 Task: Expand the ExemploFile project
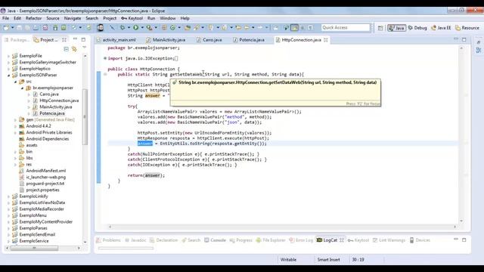(x=8, y=56)
